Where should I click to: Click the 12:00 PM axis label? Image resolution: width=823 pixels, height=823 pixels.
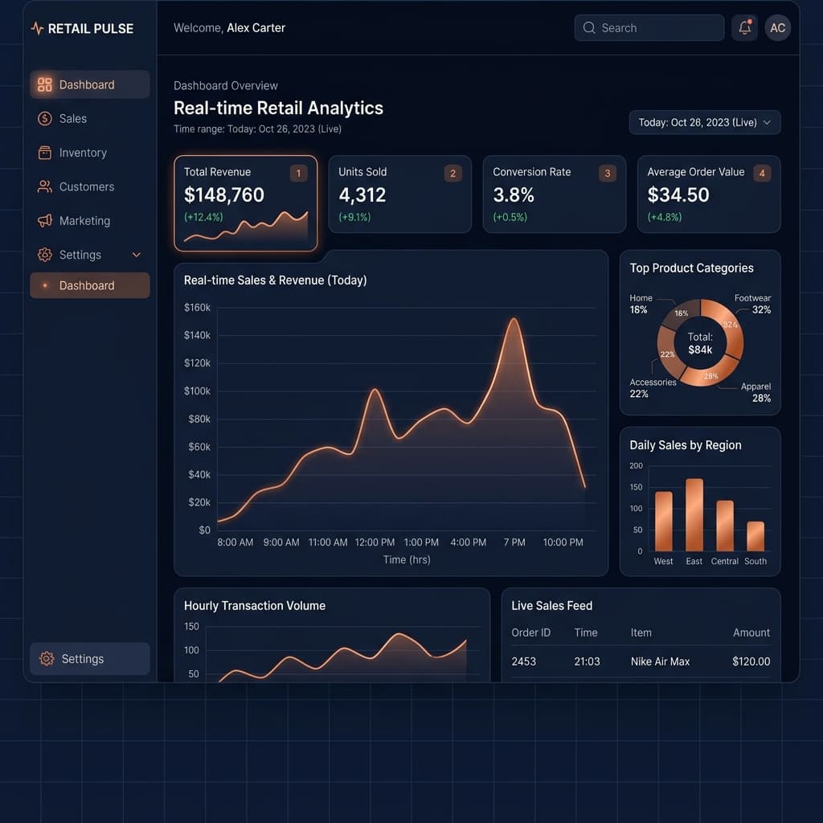tap(375, 543)
